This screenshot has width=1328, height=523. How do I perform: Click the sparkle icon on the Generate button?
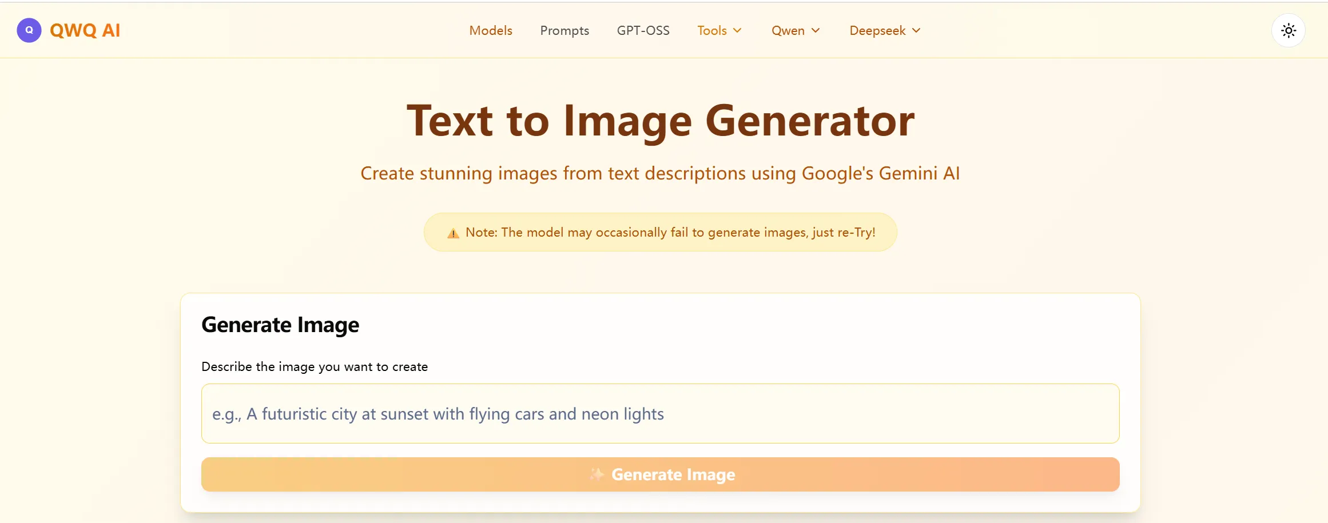click(597, 474)
